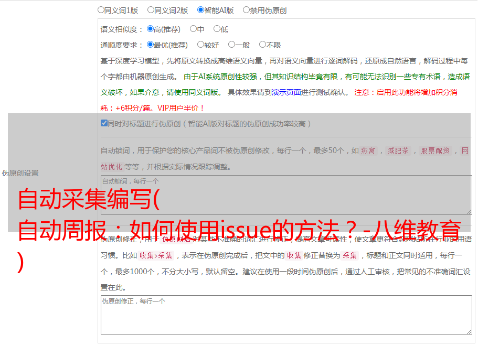The width and height of the screenshot is (478, 345).
Task: Click 耗：+6积分/篇。VIP用户半价！ text
Action: click(x=152, y=108)
